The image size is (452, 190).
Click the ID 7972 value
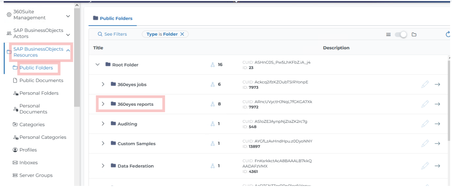tap(254, 107)
